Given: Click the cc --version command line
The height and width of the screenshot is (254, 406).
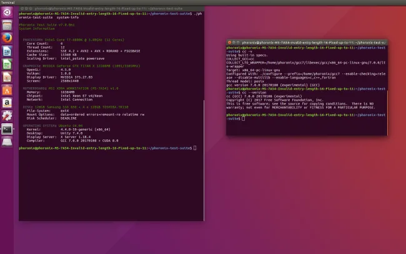Looking at the screenshot, I should (x=250, y=91).
